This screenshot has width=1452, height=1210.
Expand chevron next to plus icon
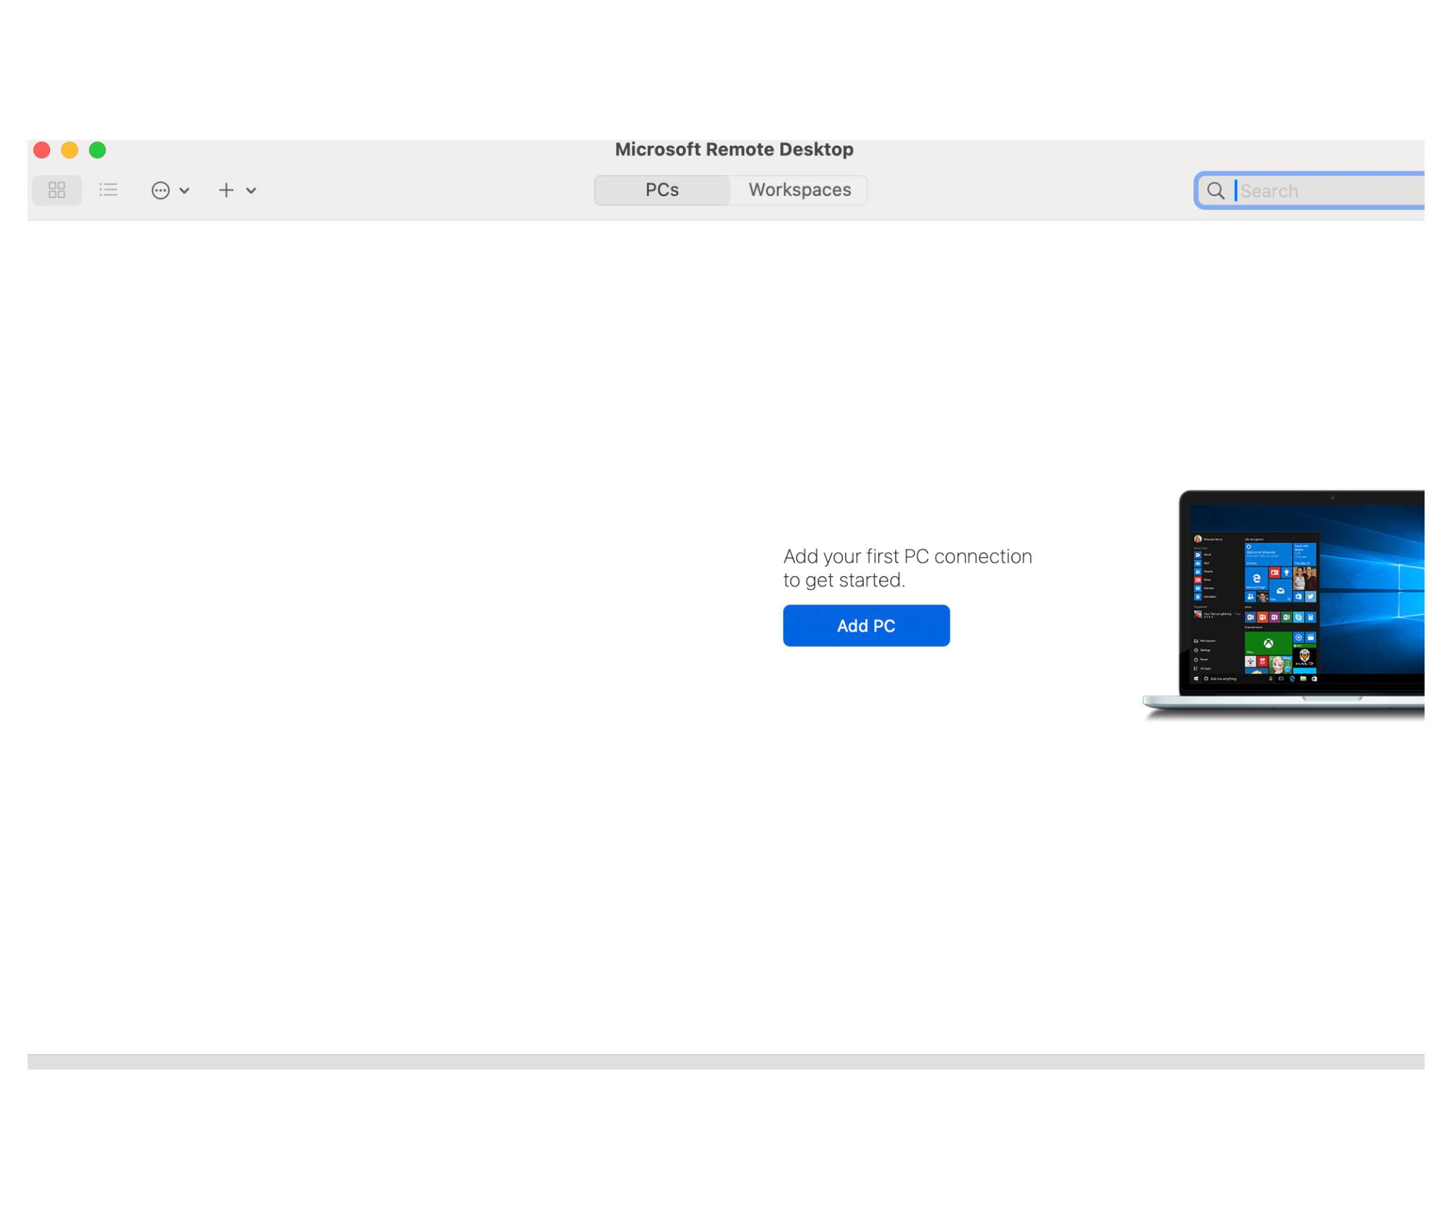tap(251, 191)
